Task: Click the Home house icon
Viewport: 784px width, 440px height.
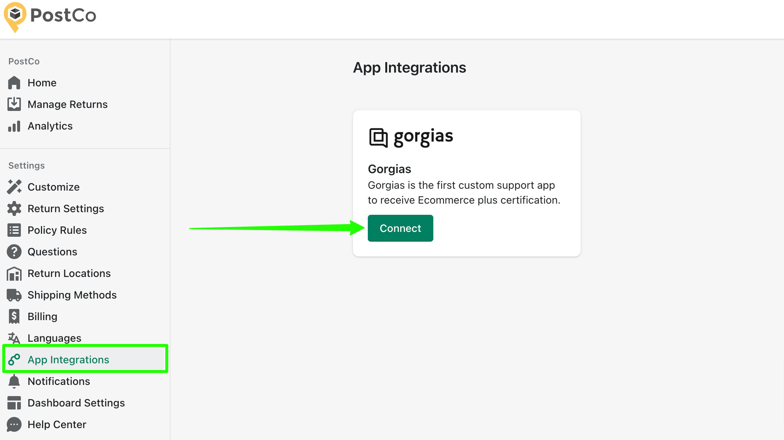Action: click(14, 83)
